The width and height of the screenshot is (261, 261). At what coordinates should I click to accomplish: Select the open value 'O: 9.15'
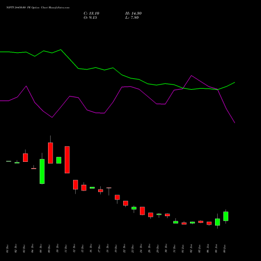point(90,18)
